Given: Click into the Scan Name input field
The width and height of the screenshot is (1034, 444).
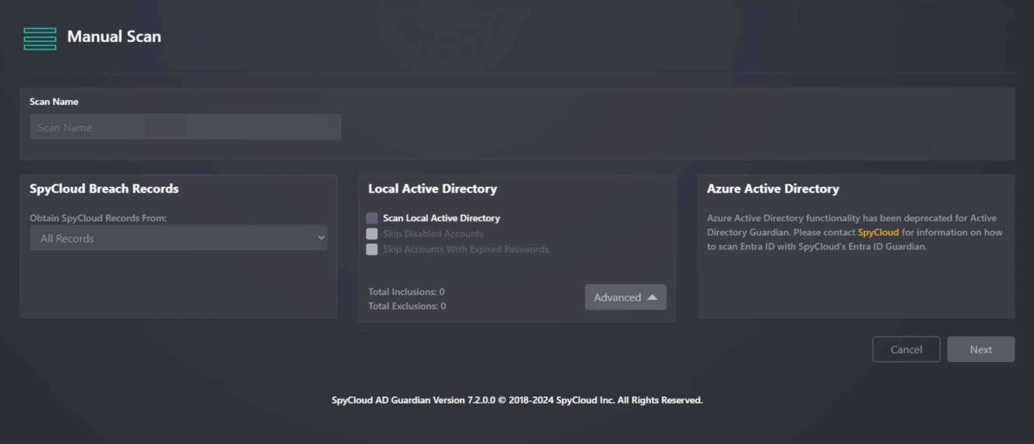Looking at the screenshot, I should [185, 127].
